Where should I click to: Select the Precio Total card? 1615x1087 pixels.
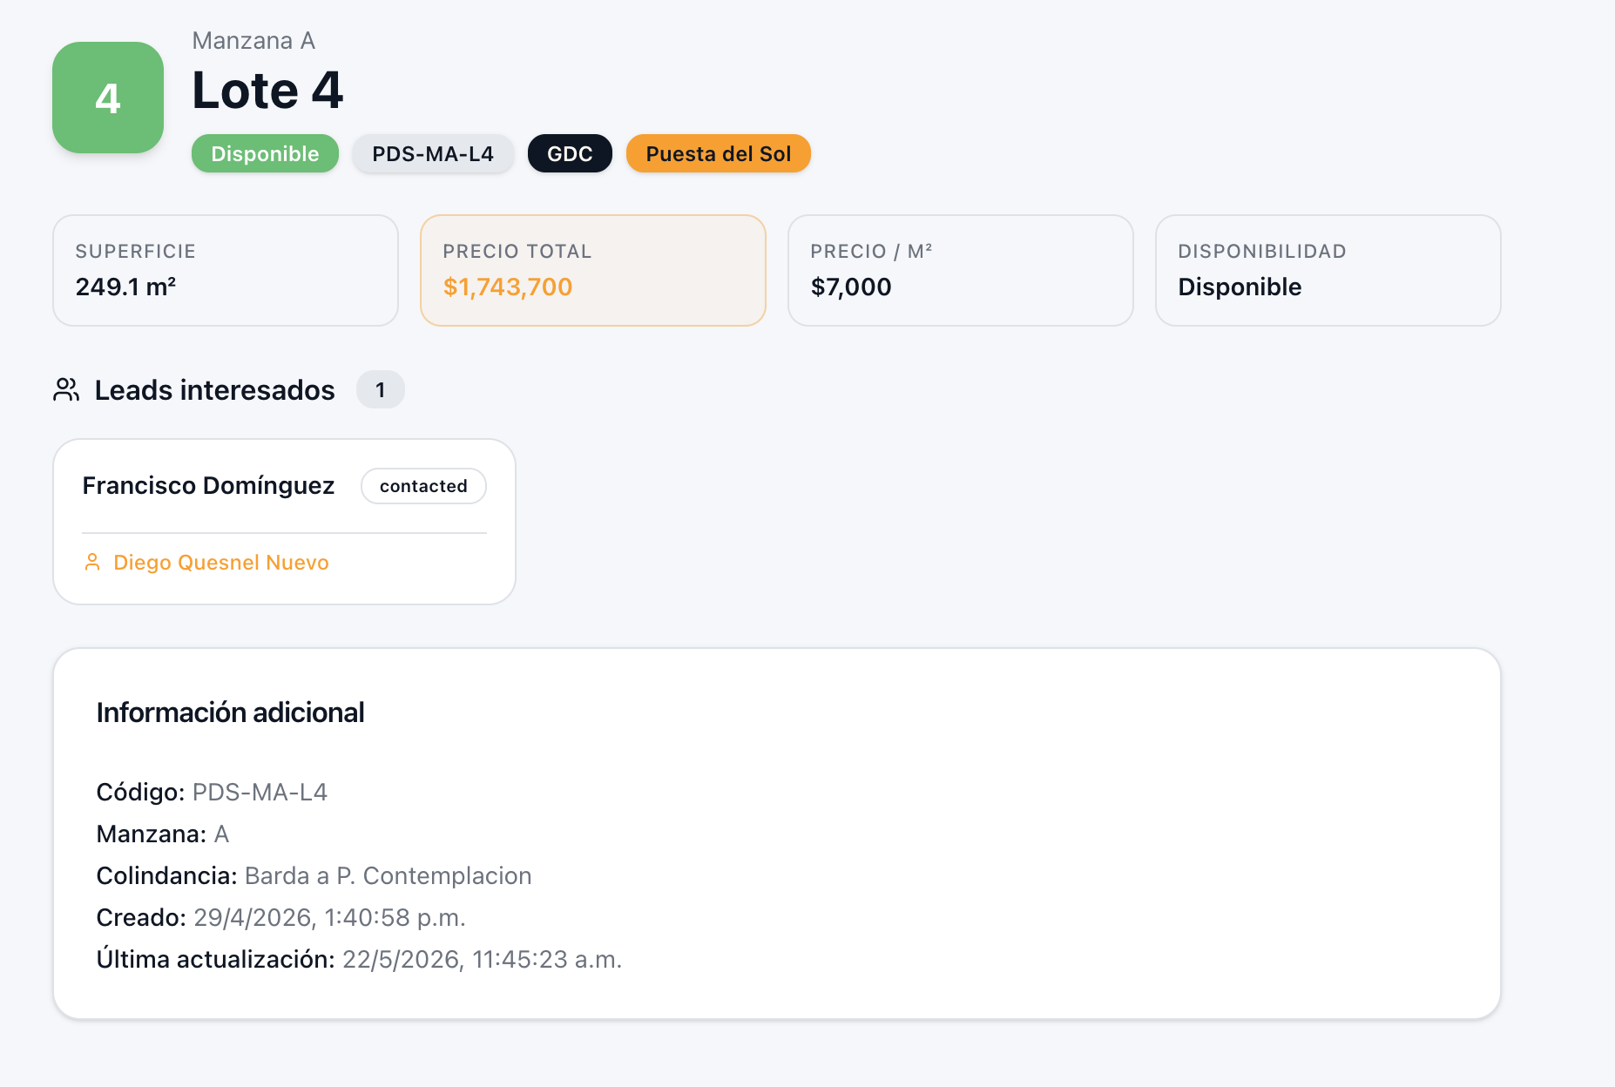click(593, 270)
